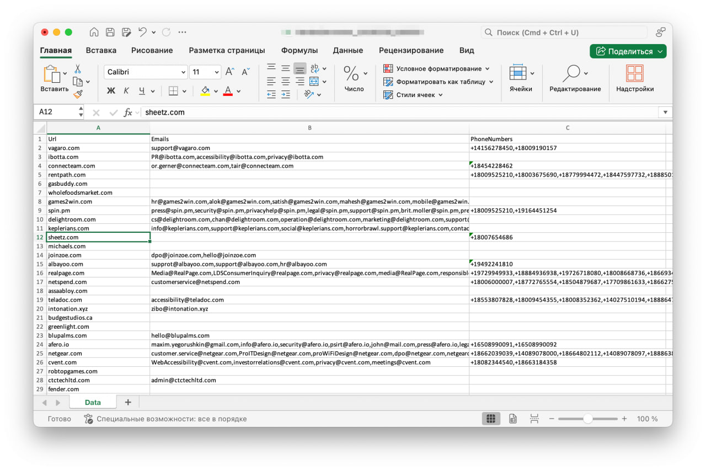Click the green Поделиться button

(x=628, y=51)
